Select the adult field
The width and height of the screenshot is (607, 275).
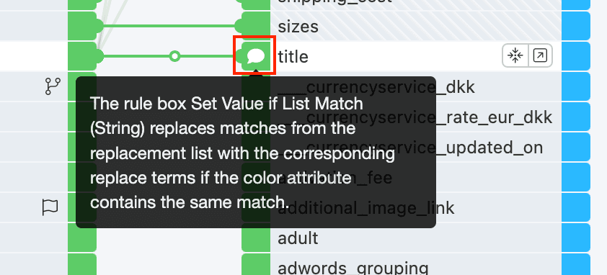click(416, 238)
